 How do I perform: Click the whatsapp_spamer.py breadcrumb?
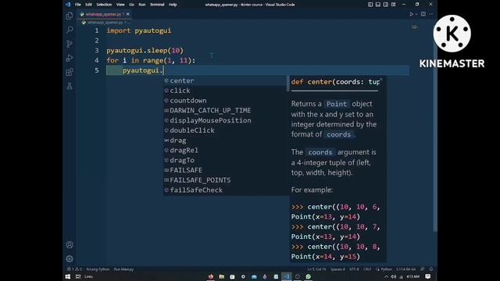point(105,23)
